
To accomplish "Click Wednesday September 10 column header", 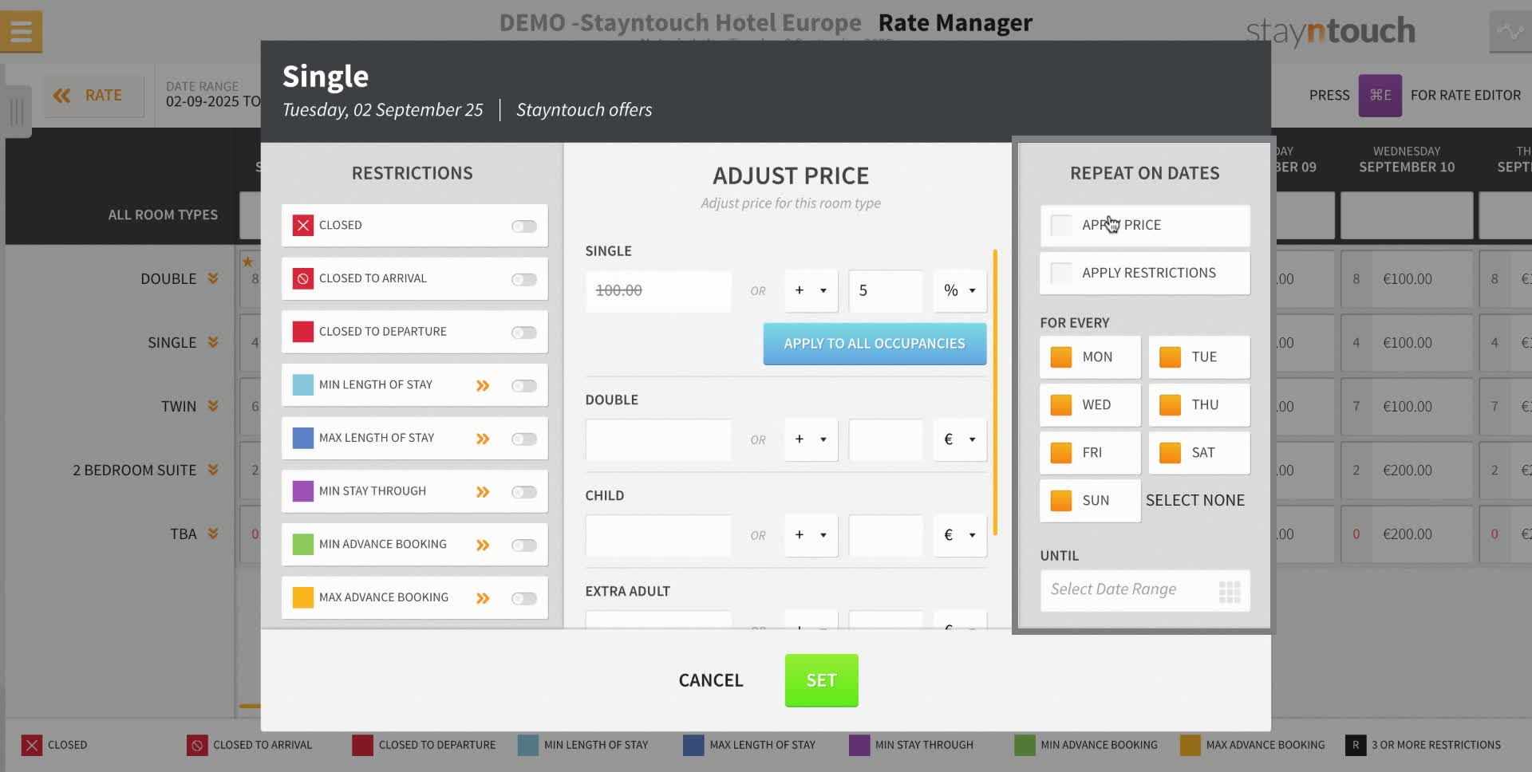I will pyautogui.click(x=1407, y=160).
